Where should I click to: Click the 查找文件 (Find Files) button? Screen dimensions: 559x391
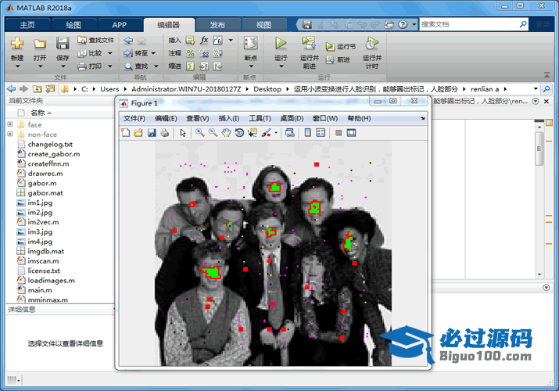tap(96, 40)
